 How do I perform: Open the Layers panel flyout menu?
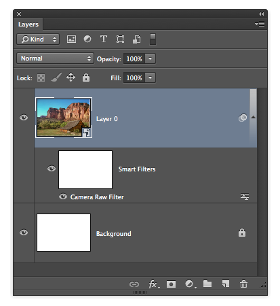260,24
